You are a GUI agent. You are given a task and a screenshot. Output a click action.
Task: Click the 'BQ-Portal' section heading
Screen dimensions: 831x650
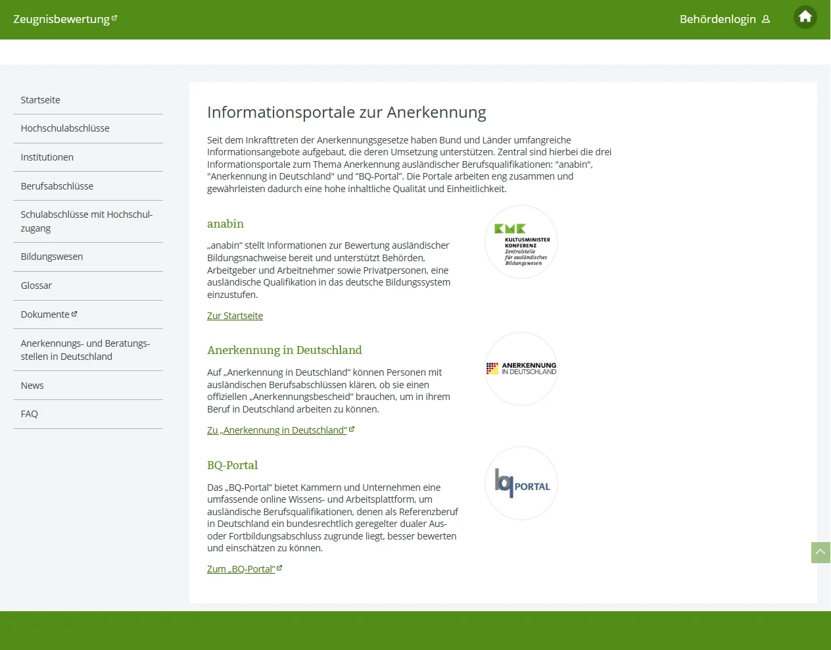232,465
